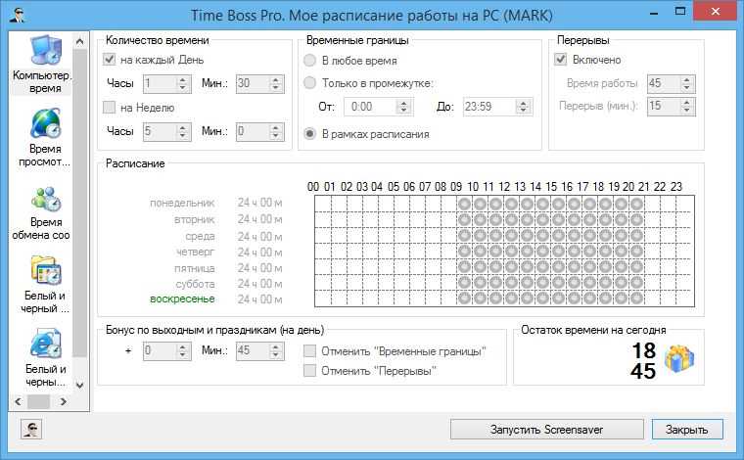
Task: Click the sidebar horizontal scroll right arrow
Action: point(63,401)
